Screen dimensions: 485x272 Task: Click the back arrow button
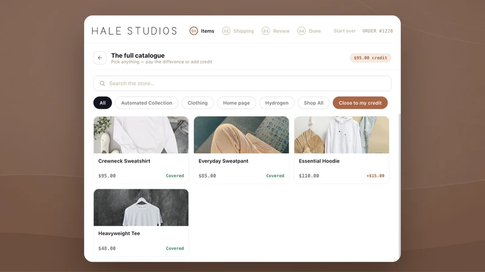tap(100, 57)
